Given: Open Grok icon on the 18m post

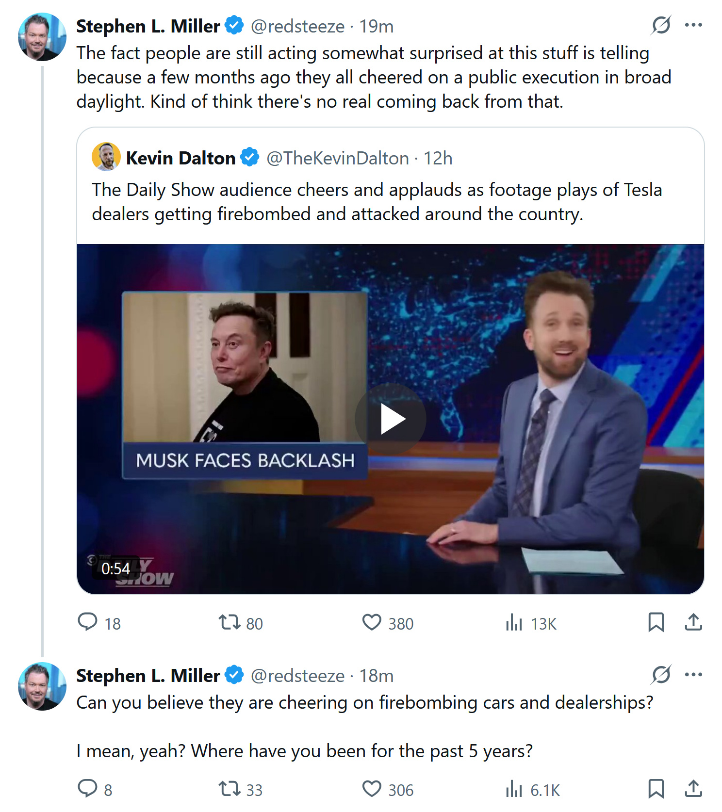Looking at the screenshot, I should (661, 675).
